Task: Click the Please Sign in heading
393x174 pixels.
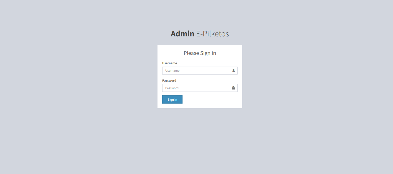Action: (x=200, y=53)
